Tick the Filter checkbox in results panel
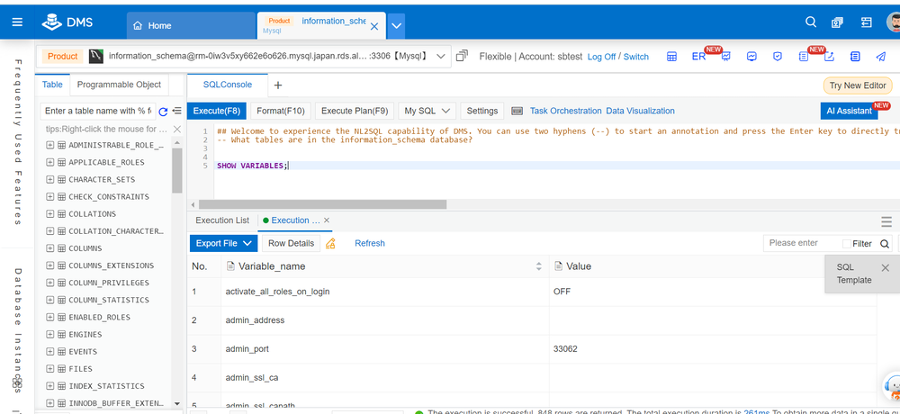Image resolution: width=900 pixels, height=414 pixels. click(847, 243)
